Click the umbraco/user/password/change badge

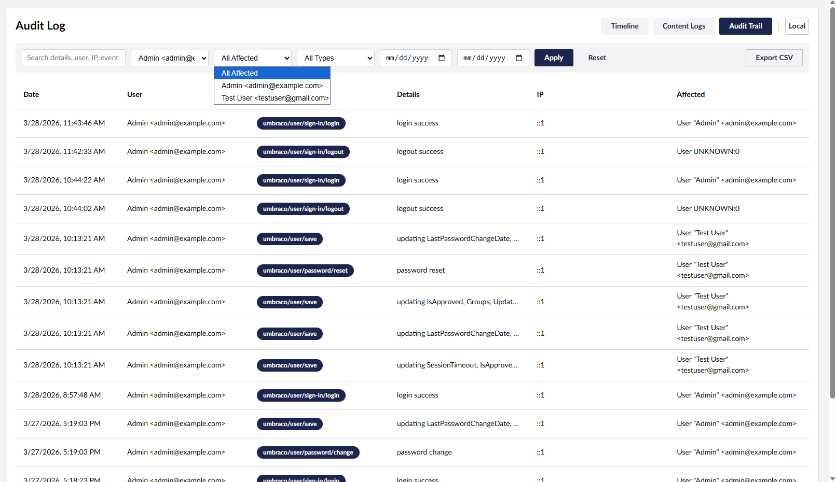coord(308,452)
